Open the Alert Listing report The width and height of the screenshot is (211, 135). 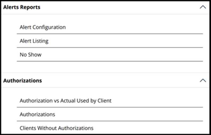(110, 41)
